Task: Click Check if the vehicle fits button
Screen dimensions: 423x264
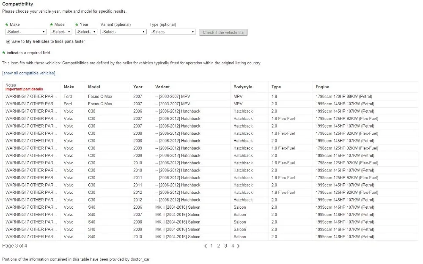Action: pos(223,33)
